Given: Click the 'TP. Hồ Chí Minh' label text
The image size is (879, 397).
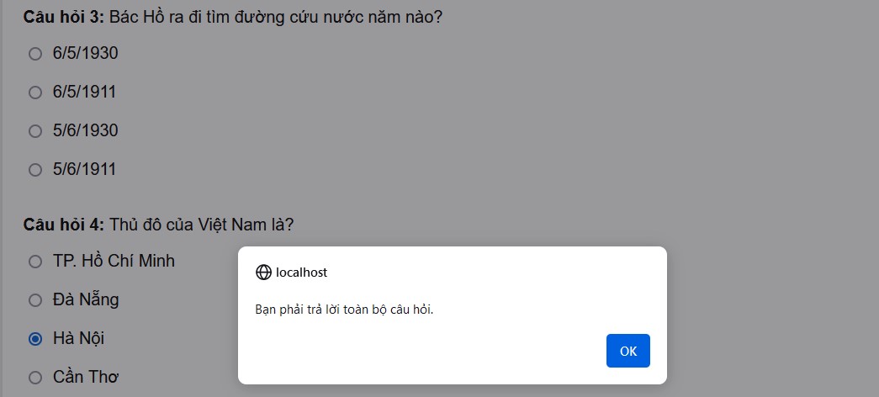Looking at the screenshot, I should click(114, 261).
